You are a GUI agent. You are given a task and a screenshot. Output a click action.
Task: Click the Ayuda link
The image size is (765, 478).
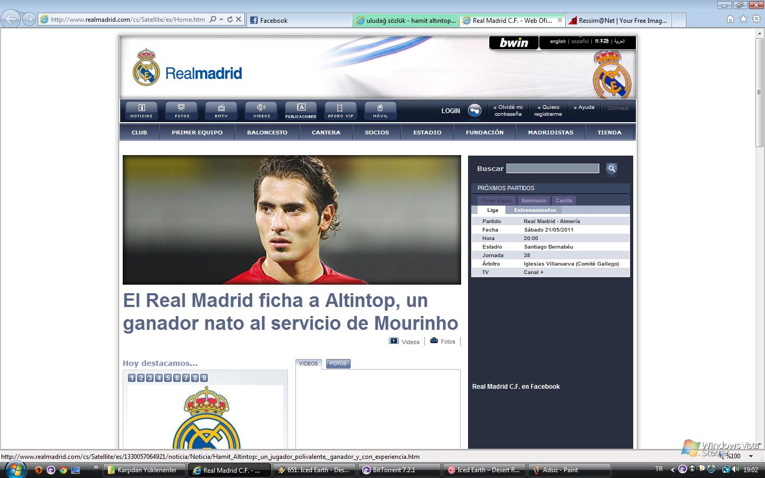point(584,107)
